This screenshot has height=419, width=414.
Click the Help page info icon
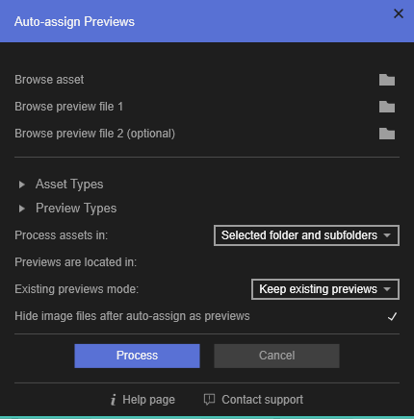coord(114,400)
